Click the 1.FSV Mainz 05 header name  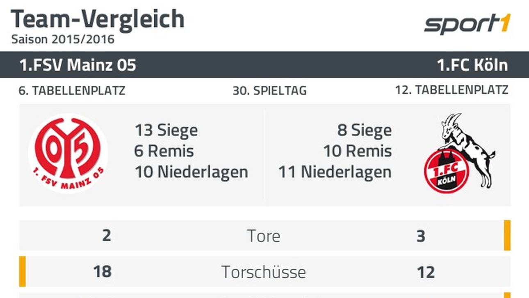[x=78, y=65]
